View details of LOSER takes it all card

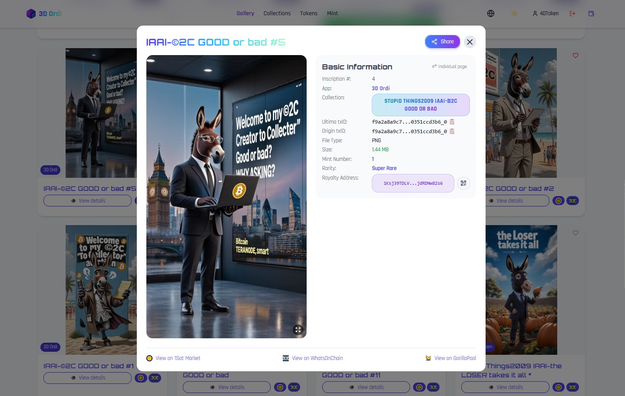point(506,387)
